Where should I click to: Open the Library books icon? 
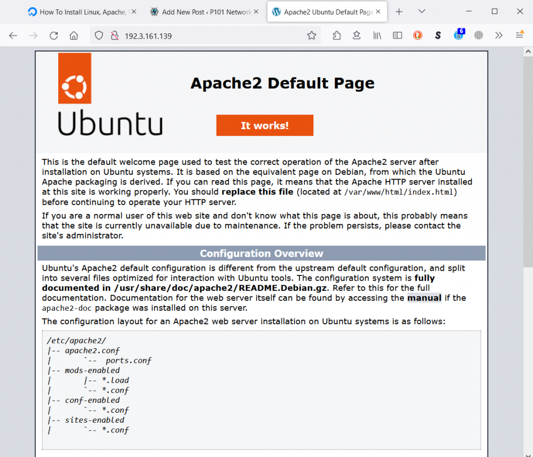377,35
